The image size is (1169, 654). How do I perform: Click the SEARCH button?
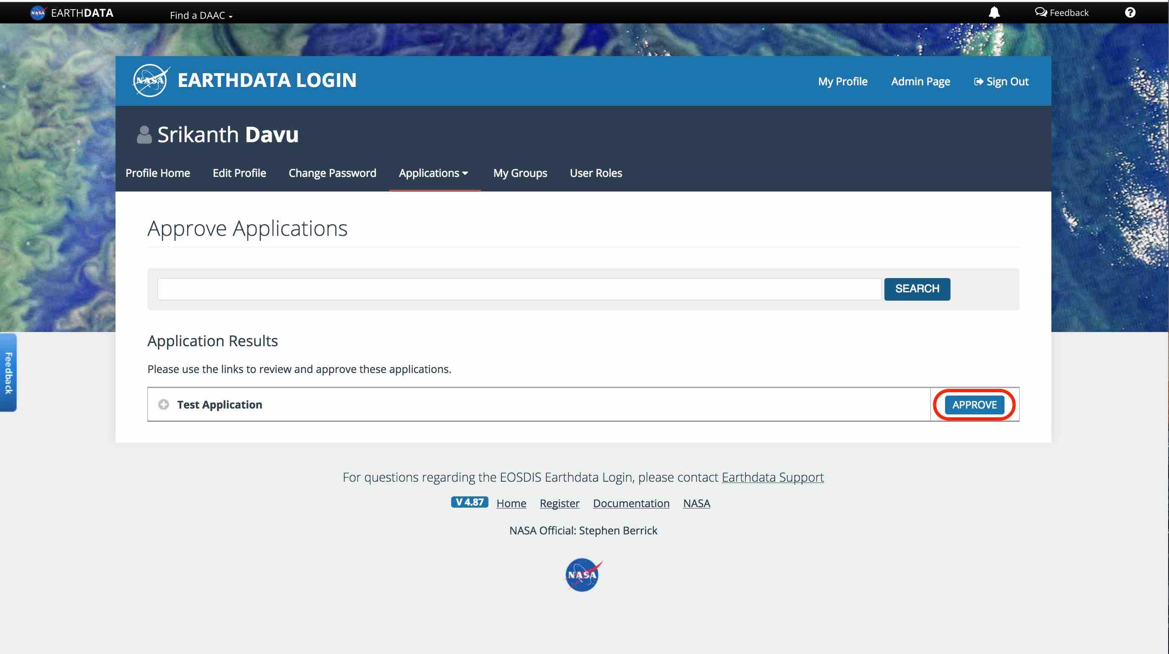pos(917,289)
